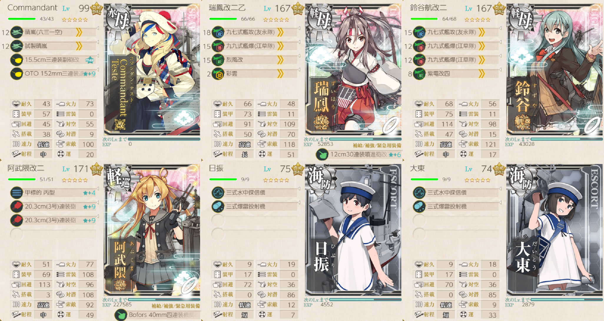This screenshot has width=604, height=321.
Task: Select 大東's empty fourth equipment slot
Action: [456, 234]
